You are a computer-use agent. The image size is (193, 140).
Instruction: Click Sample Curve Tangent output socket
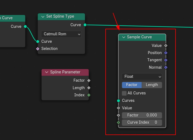coord(166,60)
